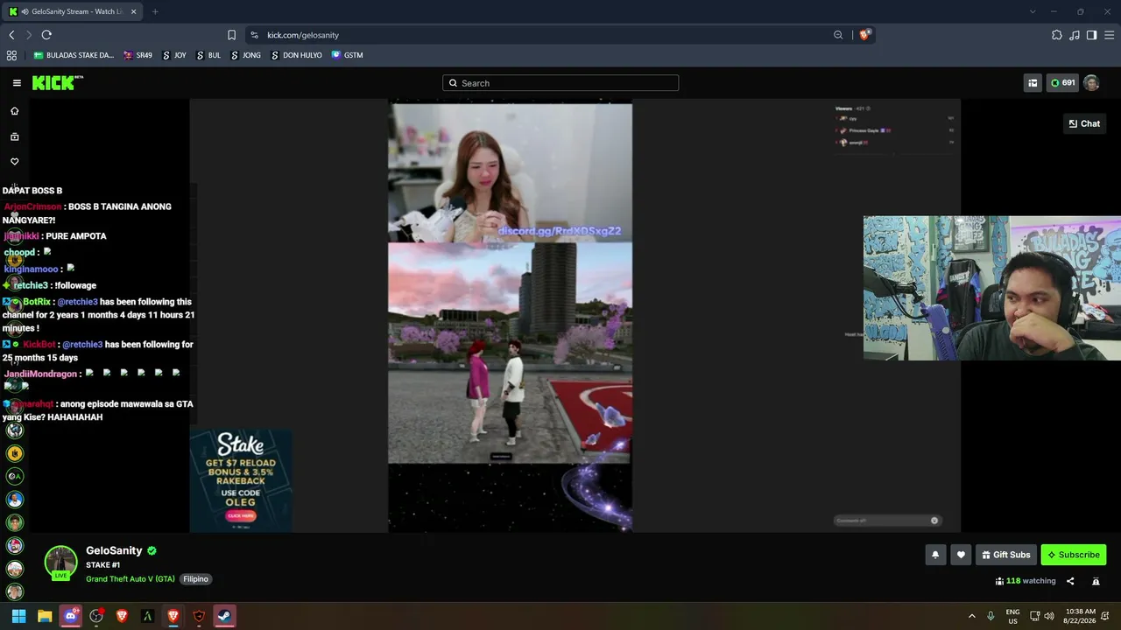
Task: Open ArionCrimson's chat username
Action: 32,206
